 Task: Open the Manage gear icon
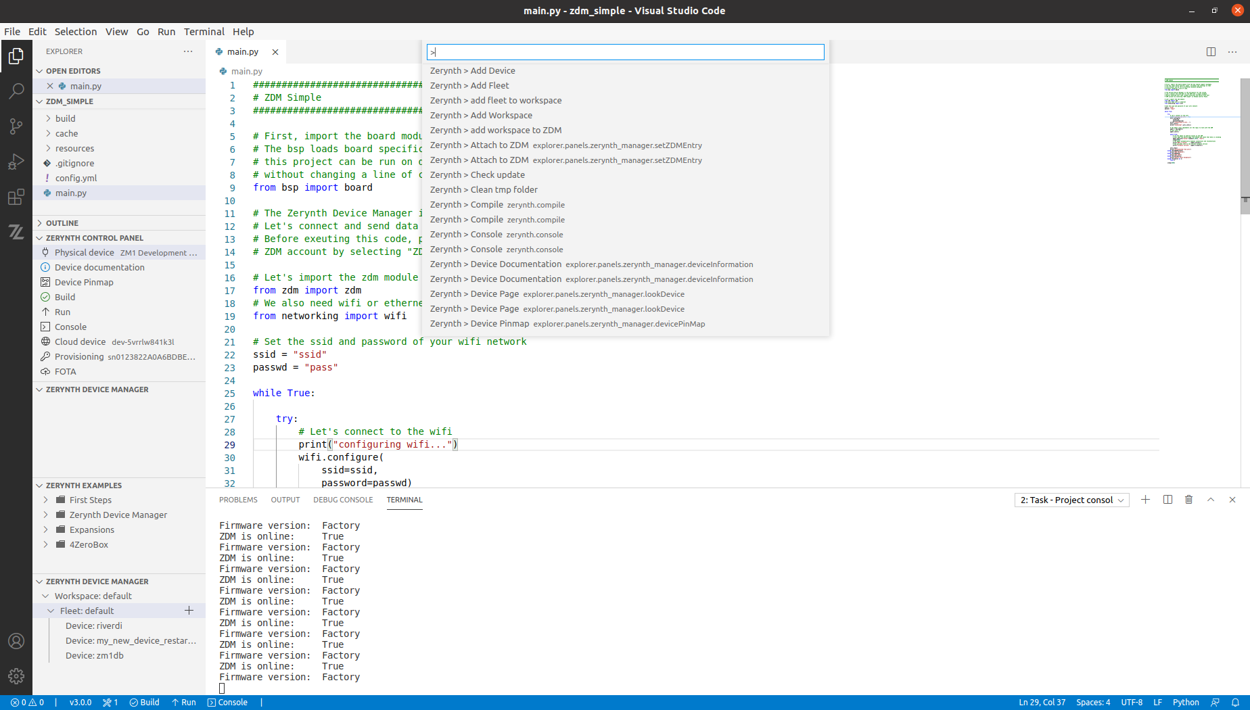tap(16, 676)
